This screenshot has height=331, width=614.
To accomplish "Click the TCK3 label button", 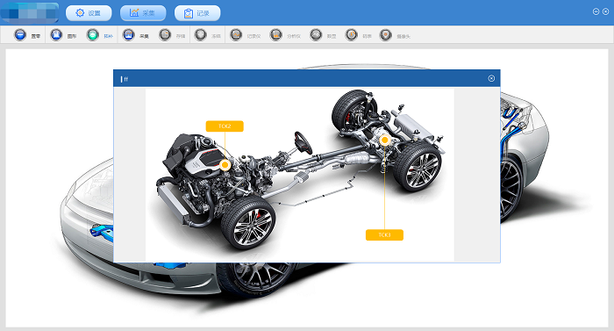I will click(384, 235).
